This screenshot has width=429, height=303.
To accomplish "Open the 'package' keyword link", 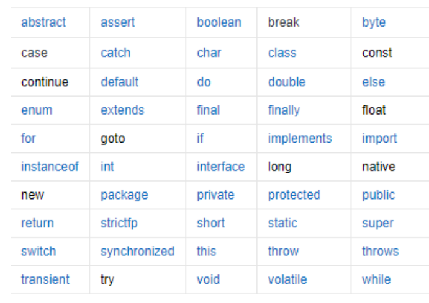I will [124, 195].
